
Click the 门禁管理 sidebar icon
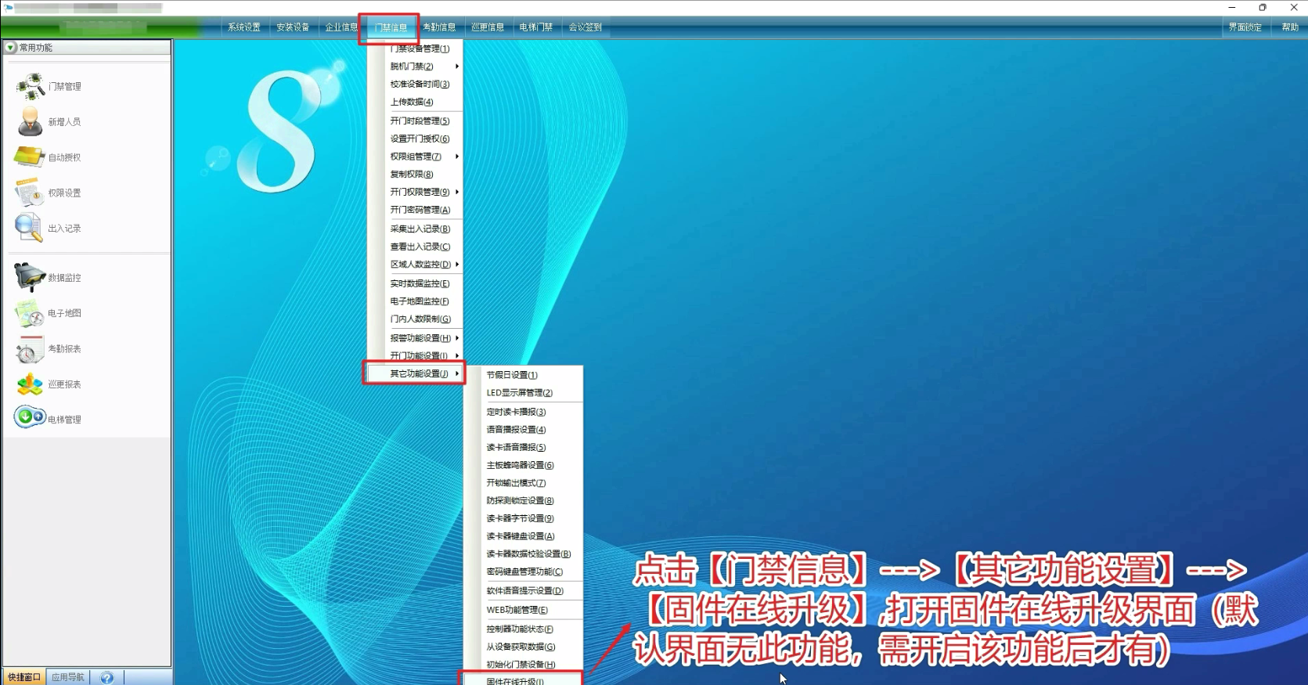(x=31, y=86)
